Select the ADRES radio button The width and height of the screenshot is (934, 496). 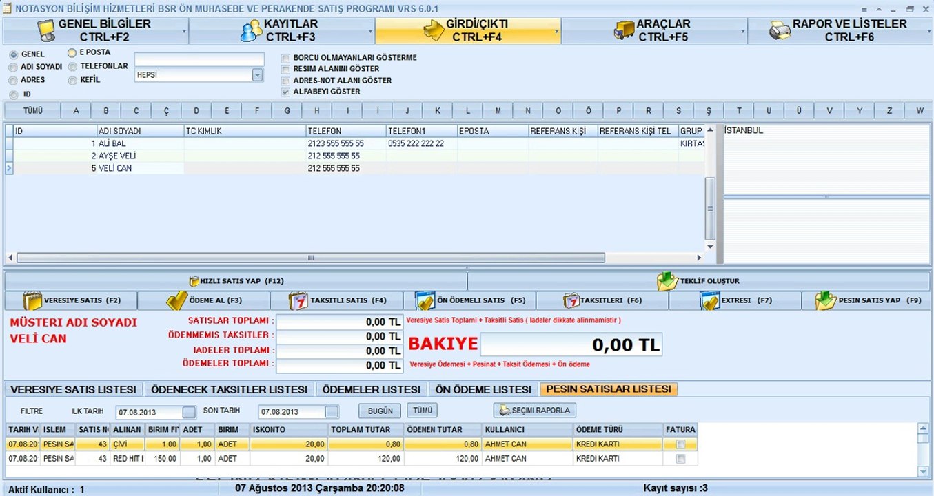13,80
